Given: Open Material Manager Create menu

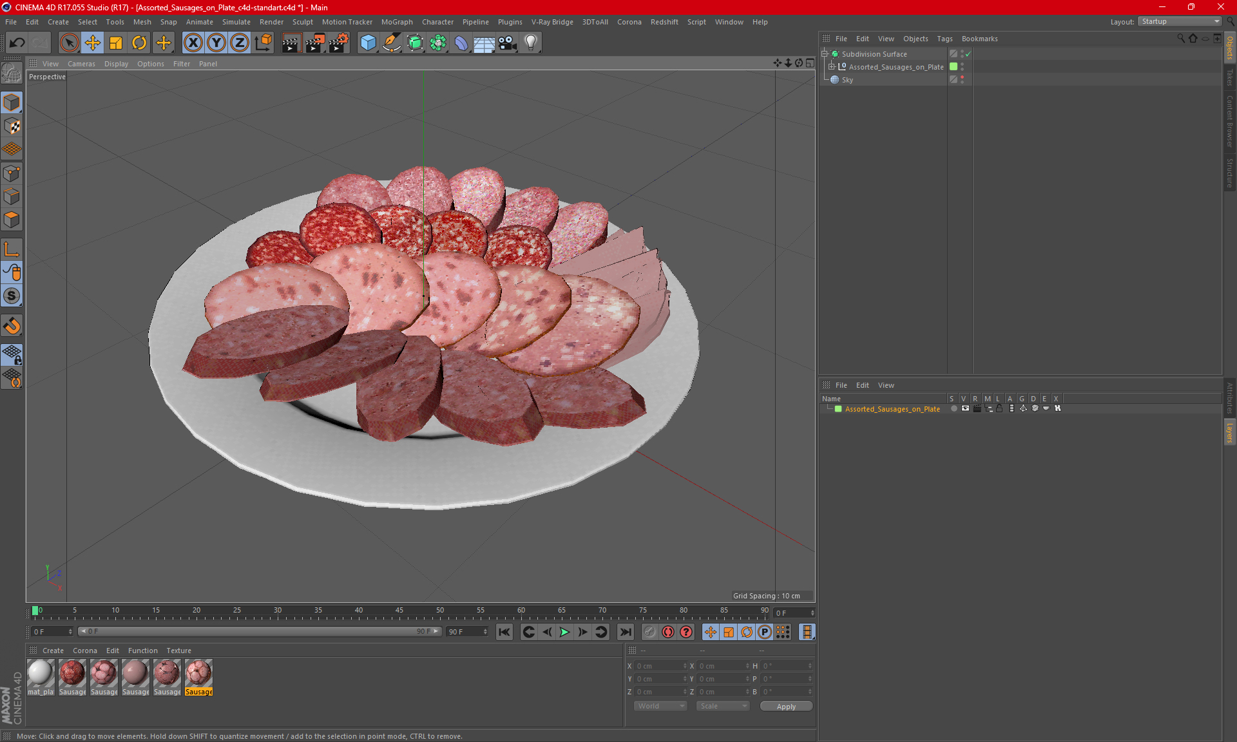Looking at the screenshot, I should [53, 651].
